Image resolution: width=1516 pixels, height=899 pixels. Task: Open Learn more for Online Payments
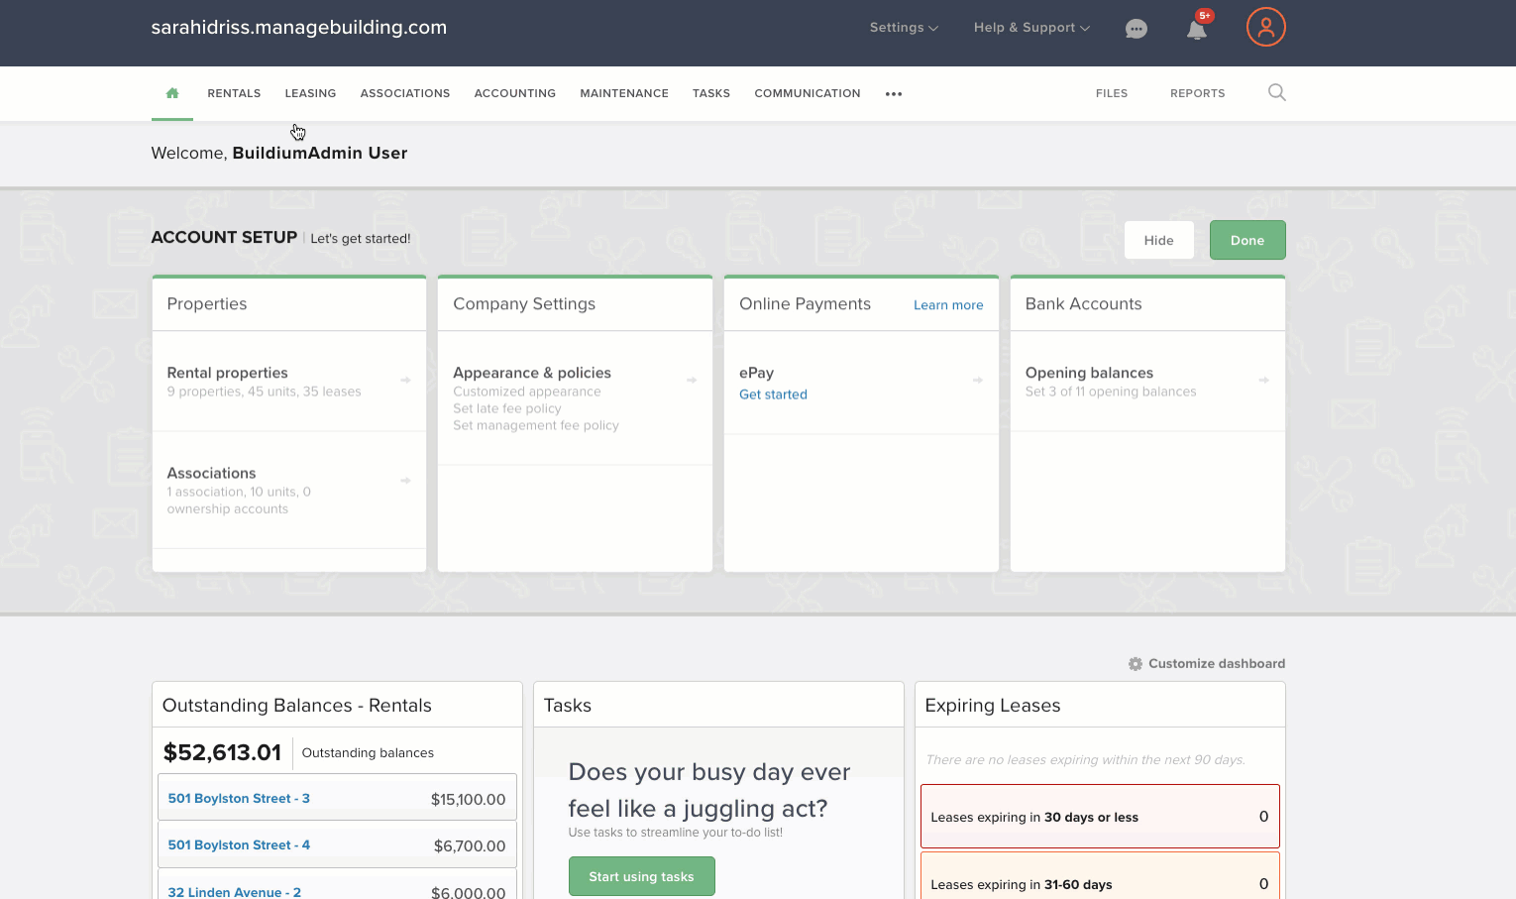click(948, 305)
